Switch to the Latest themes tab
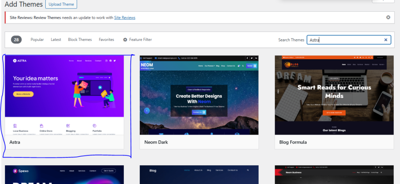 [56, 39]
